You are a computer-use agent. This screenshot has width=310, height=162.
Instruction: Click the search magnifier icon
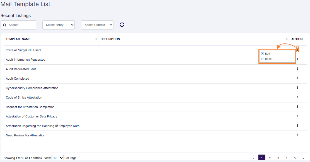coord(4,25)
